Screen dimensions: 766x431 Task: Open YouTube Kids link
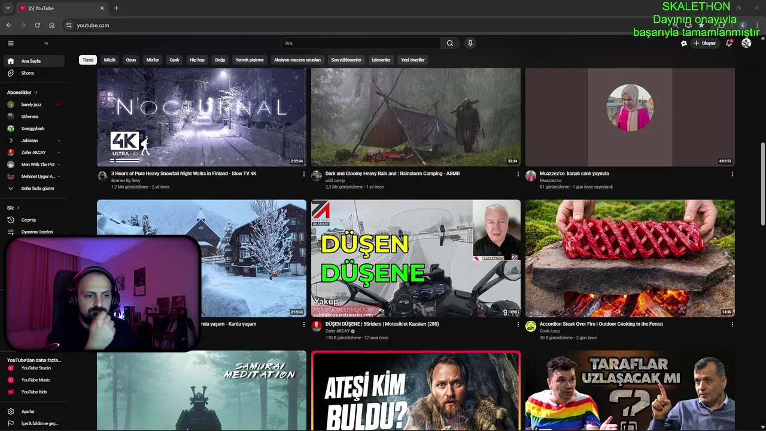pyautogui.click(x=35, y=392)
